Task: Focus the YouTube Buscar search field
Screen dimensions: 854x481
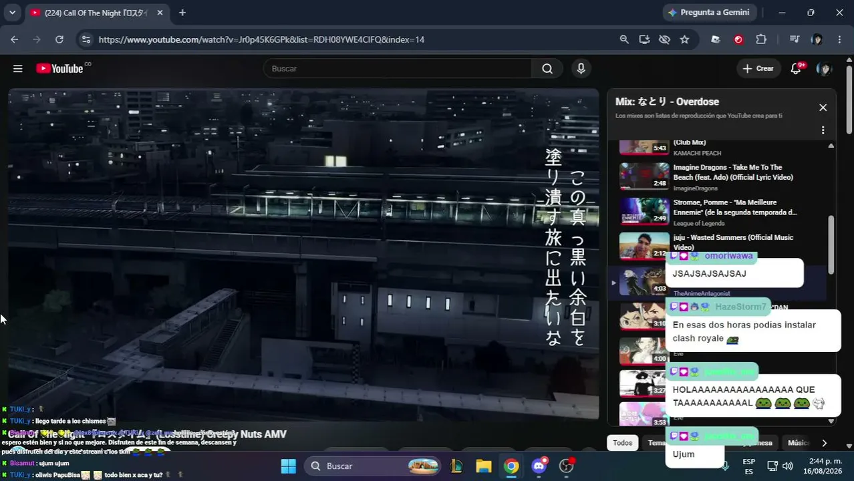Action: pos(398,68)
